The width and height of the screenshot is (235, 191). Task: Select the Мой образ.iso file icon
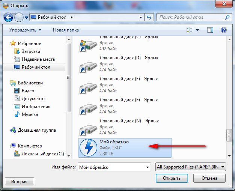point(88,147)
